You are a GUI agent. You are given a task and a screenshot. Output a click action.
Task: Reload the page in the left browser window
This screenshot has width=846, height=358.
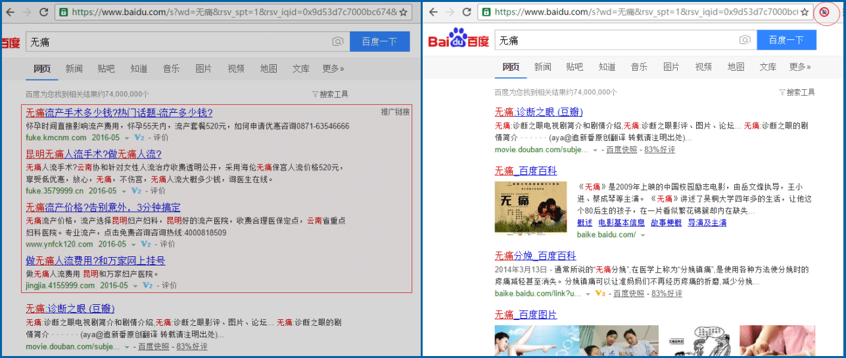(x=44, y=12)
